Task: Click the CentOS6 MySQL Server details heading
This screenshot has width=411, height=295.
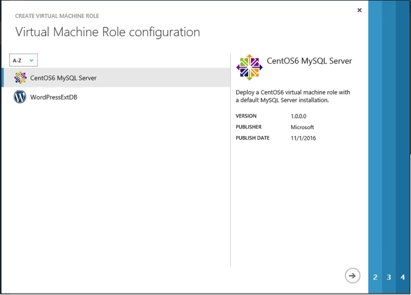Action: (309, 61)
